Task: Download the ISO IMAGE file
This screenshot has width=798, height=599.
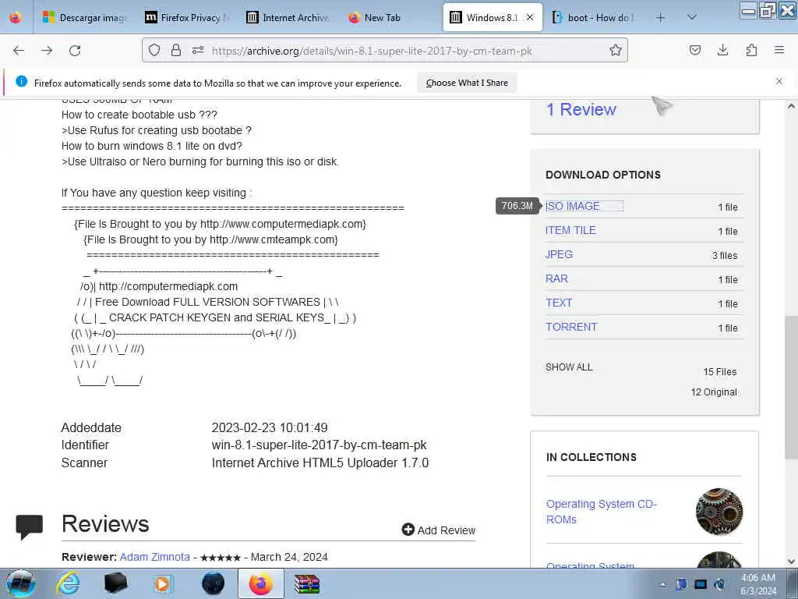Action: pyautogui.click(x=573, y=206)
